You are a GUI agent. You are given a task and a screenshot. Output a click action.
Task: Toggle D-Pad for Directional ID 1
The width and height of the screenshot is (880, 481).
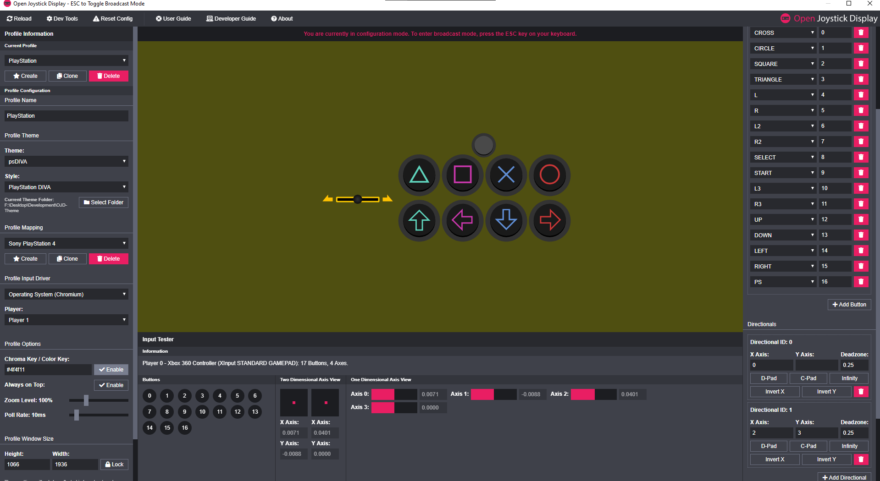pyautogui.click(x=769, y=446)
